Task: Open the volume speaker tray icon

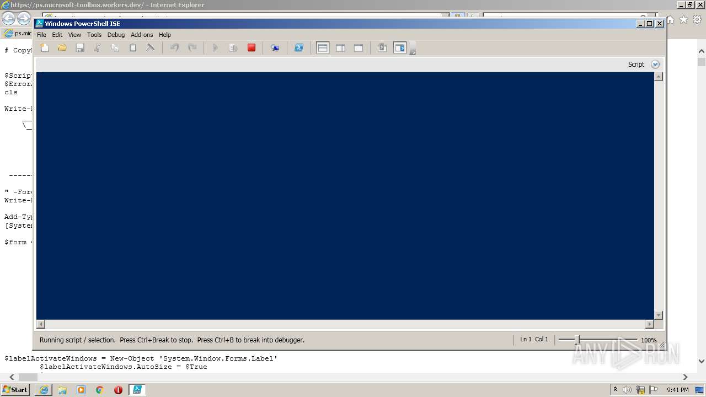Action: [627, 390]
